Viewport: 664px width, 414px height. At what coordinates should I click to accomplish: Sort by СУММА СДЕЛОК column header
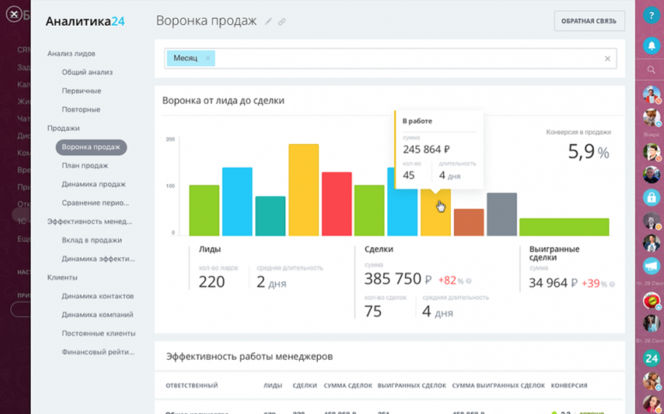tap(348, 386)
